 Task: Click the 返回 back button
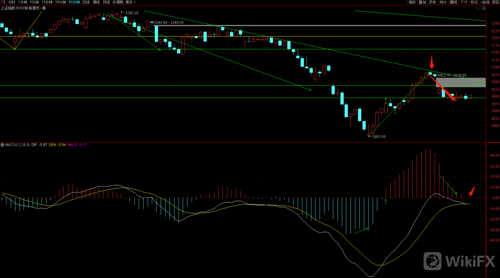tap(494, 2)
